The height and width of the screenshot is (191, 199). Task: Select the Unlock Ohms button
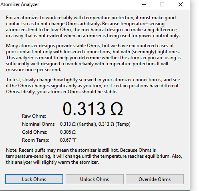pos(94,179)
